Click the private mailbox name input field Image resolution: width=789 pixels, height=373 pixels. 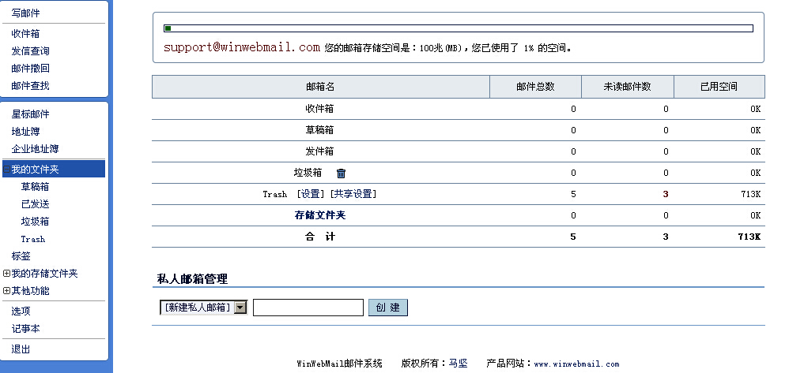[x=308, y=308]
